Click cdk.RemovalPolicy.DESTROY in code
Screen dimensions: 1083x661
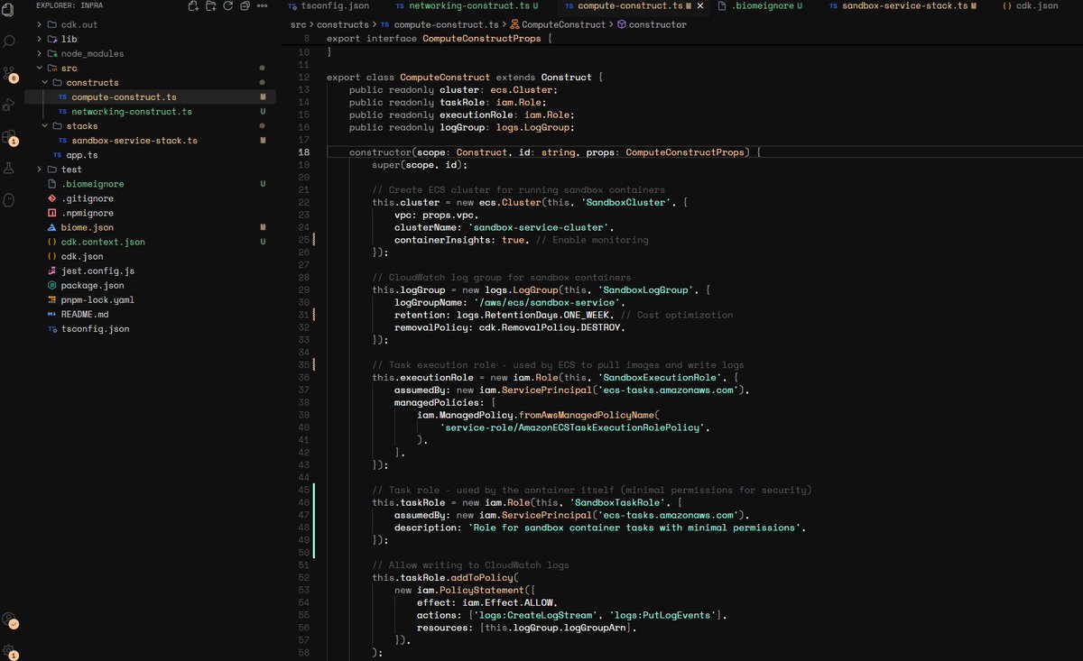(x=551, y=327)
